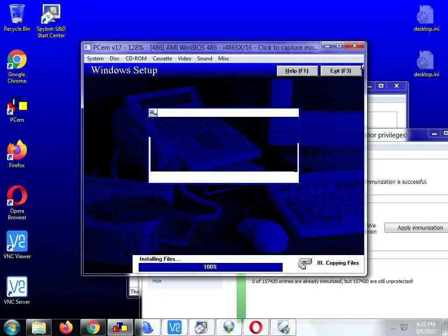Select the upper desktop.ini file icon

click(x=426, y=18)
